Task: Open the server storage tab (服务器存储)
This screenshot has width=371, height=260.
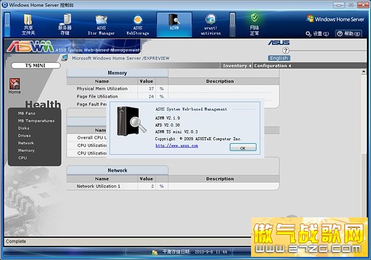Action: (64, 25)
